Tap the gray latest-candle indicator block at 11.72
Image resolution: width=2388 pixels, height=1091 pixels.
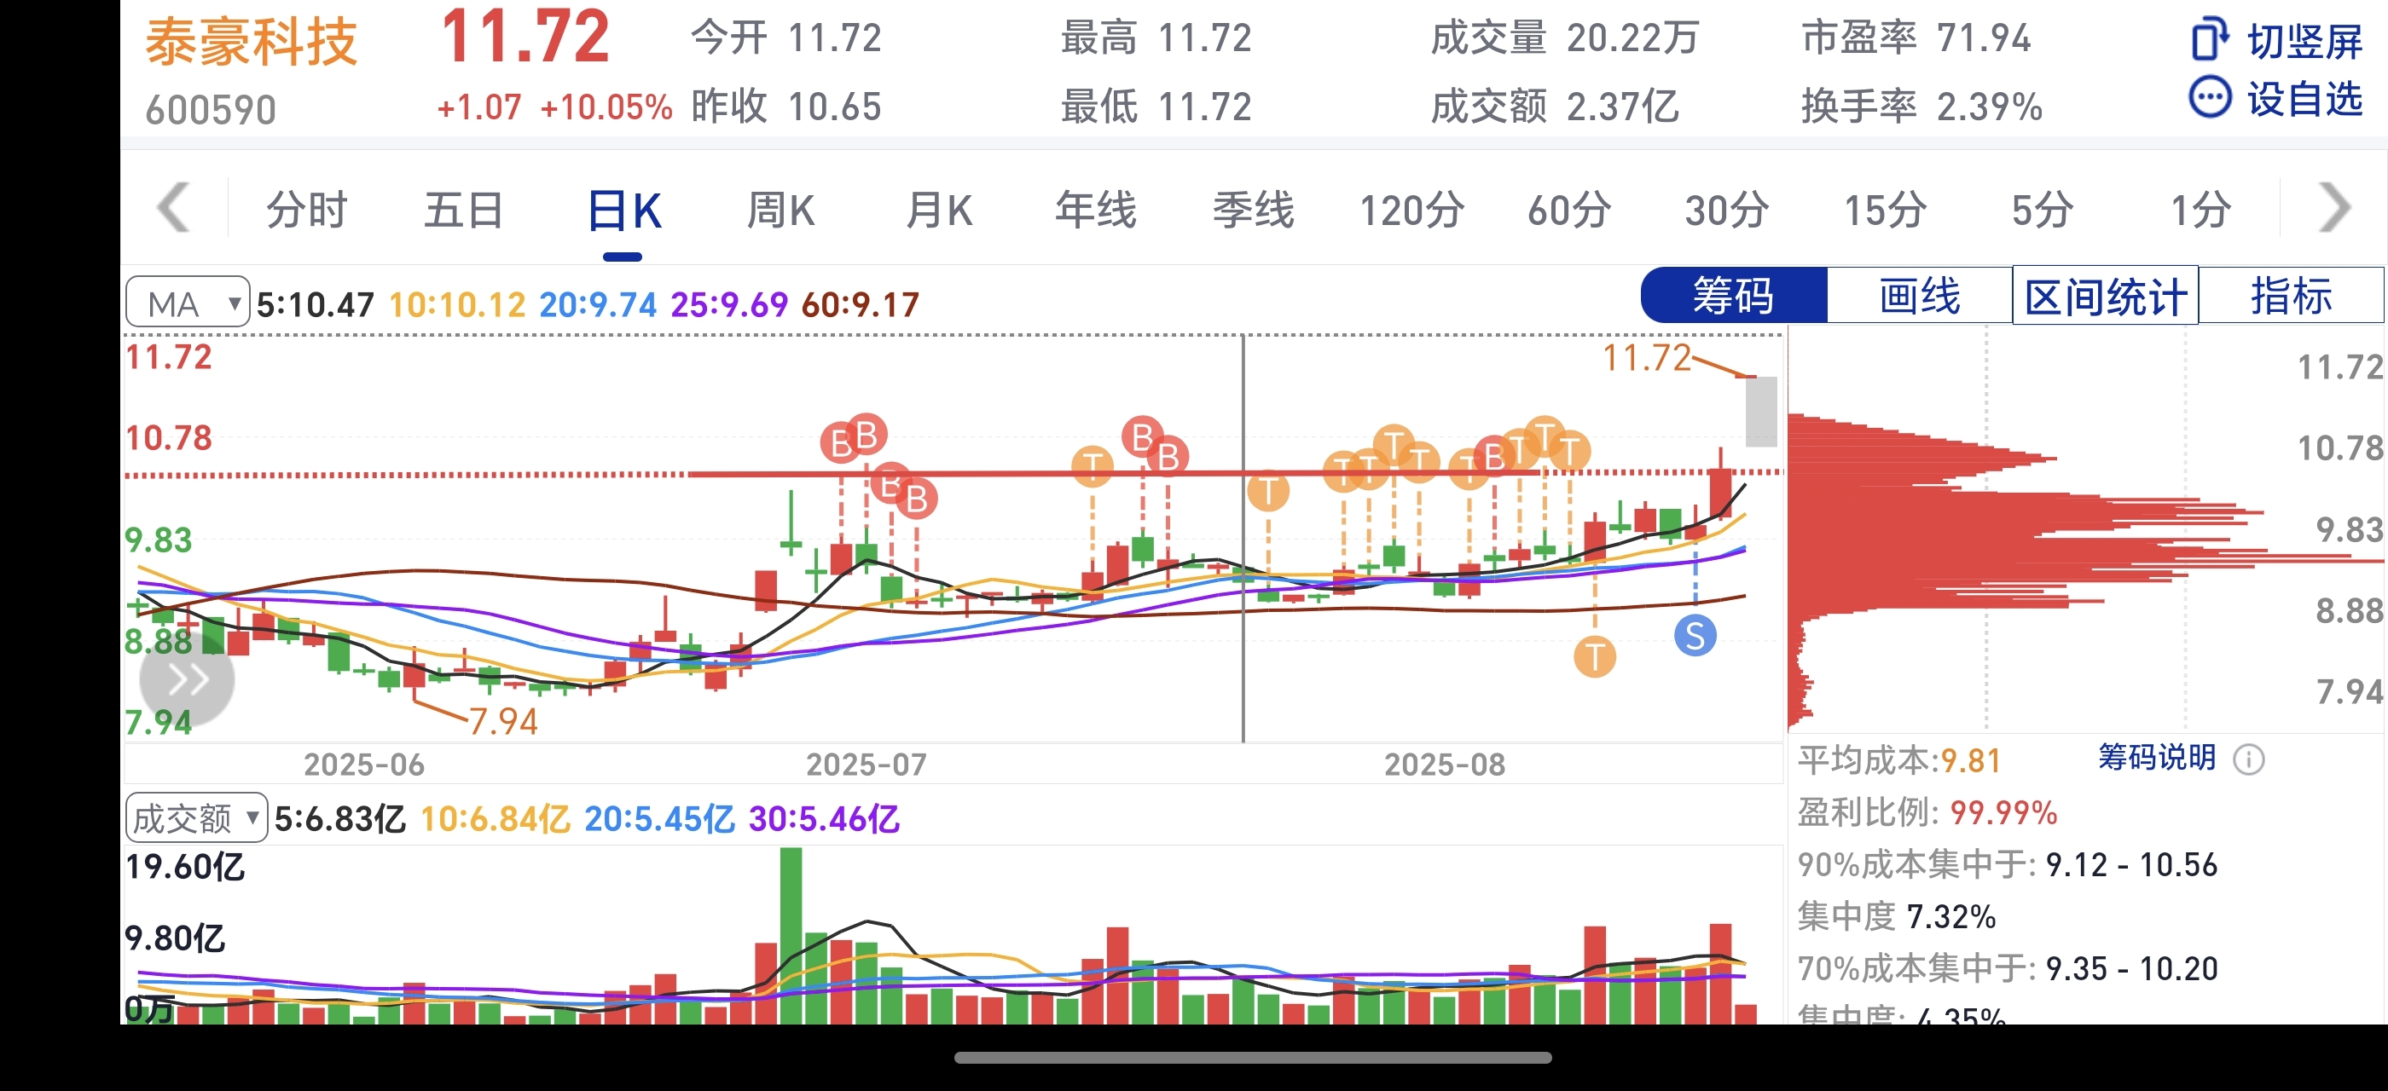(x=1760, y=411)
